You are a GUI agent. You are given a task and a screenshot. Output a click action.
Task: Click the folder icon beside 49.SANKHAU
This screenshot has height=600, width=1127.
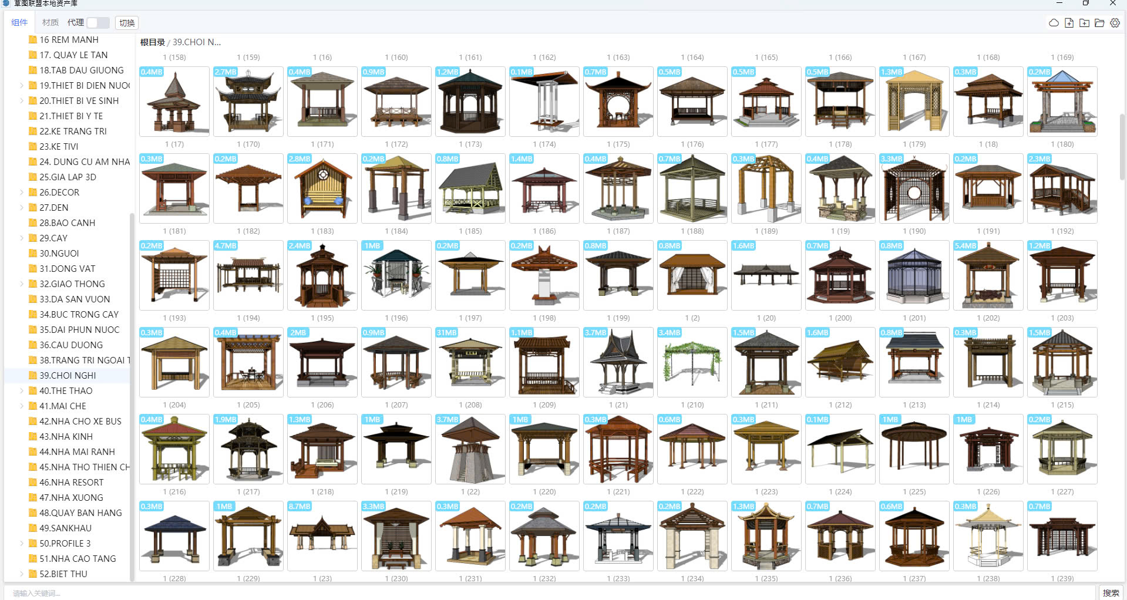[x=33, y=528]
